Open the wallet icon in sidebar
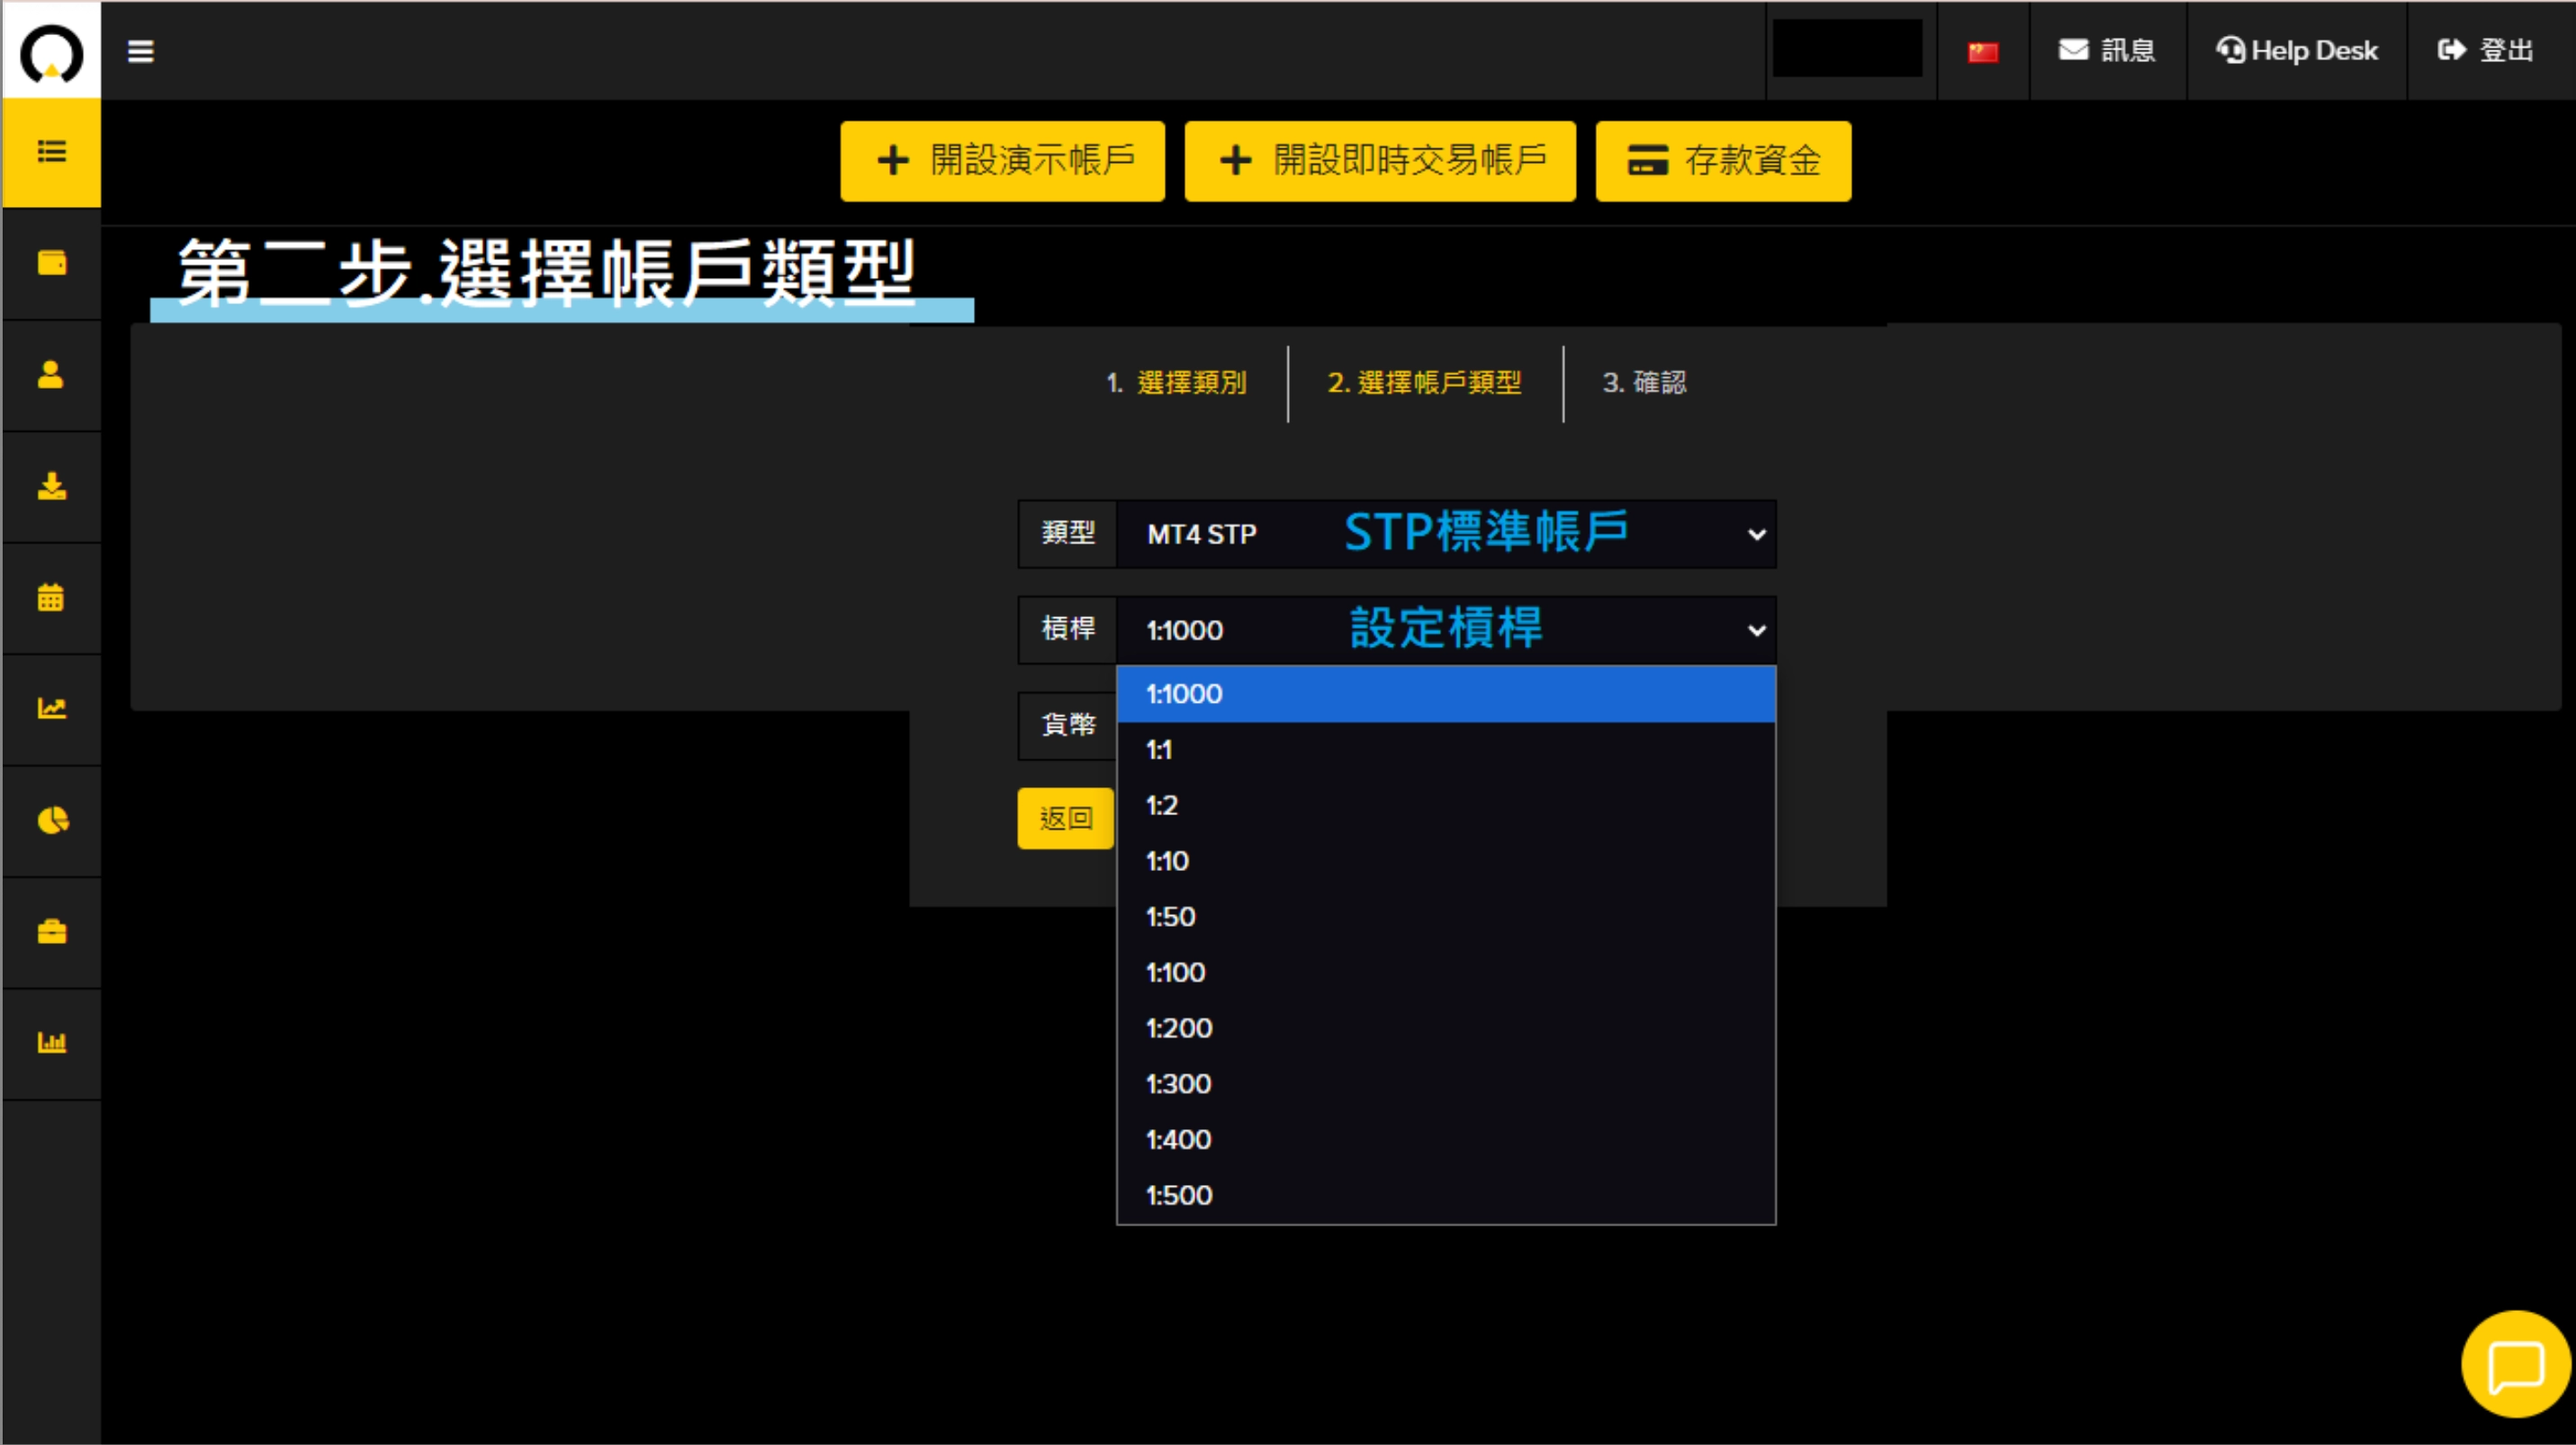 click(51, 263)
